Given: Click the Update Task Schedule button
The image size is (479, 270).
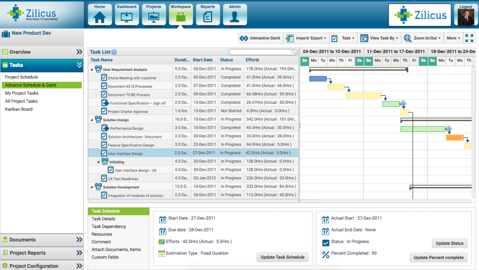Looking at the screenshot, I should click(282, 257).
